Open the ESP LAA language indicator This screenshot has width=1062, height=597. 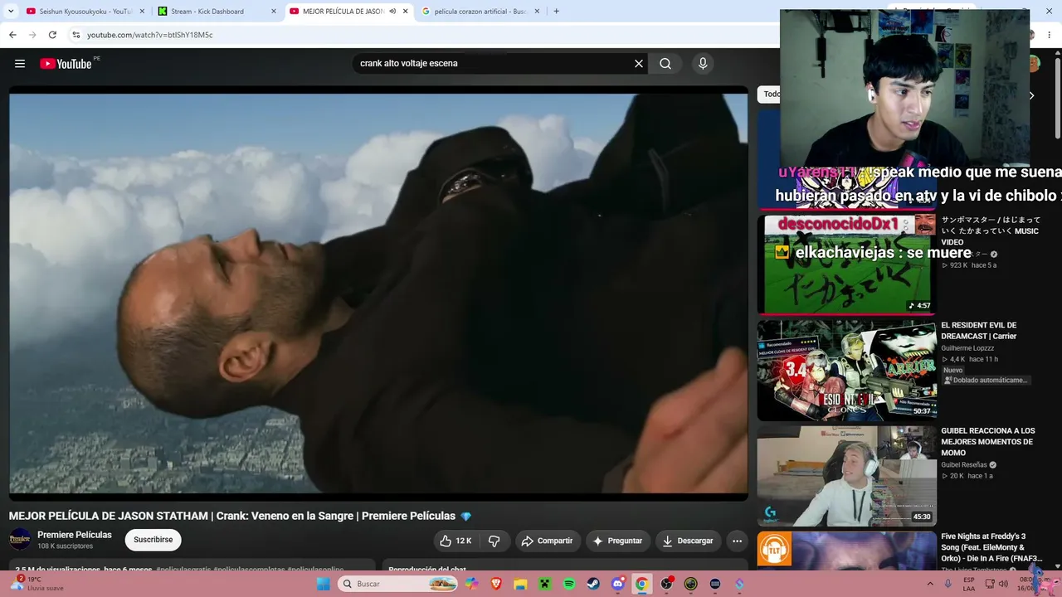pos(969,584)
